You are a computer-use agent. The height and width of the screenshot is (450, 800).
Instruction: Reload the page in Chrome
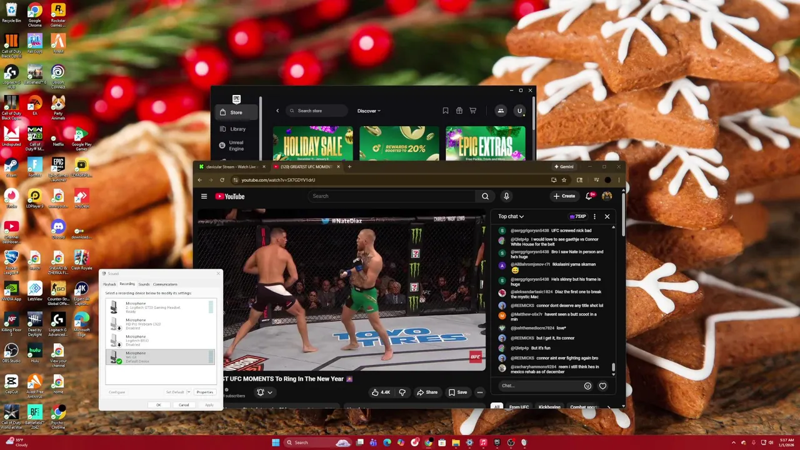[222, 180]
